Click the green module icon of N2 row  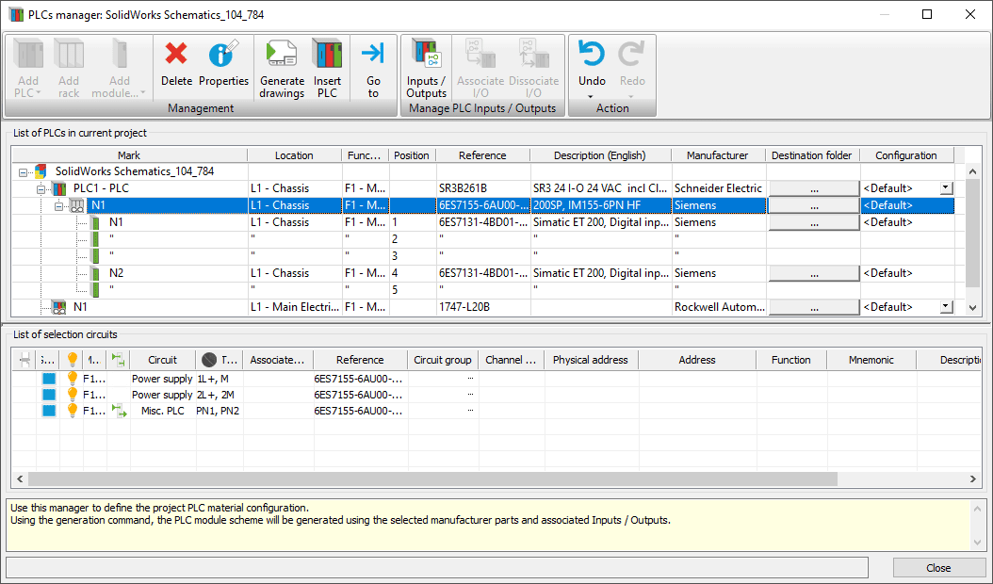96,273
